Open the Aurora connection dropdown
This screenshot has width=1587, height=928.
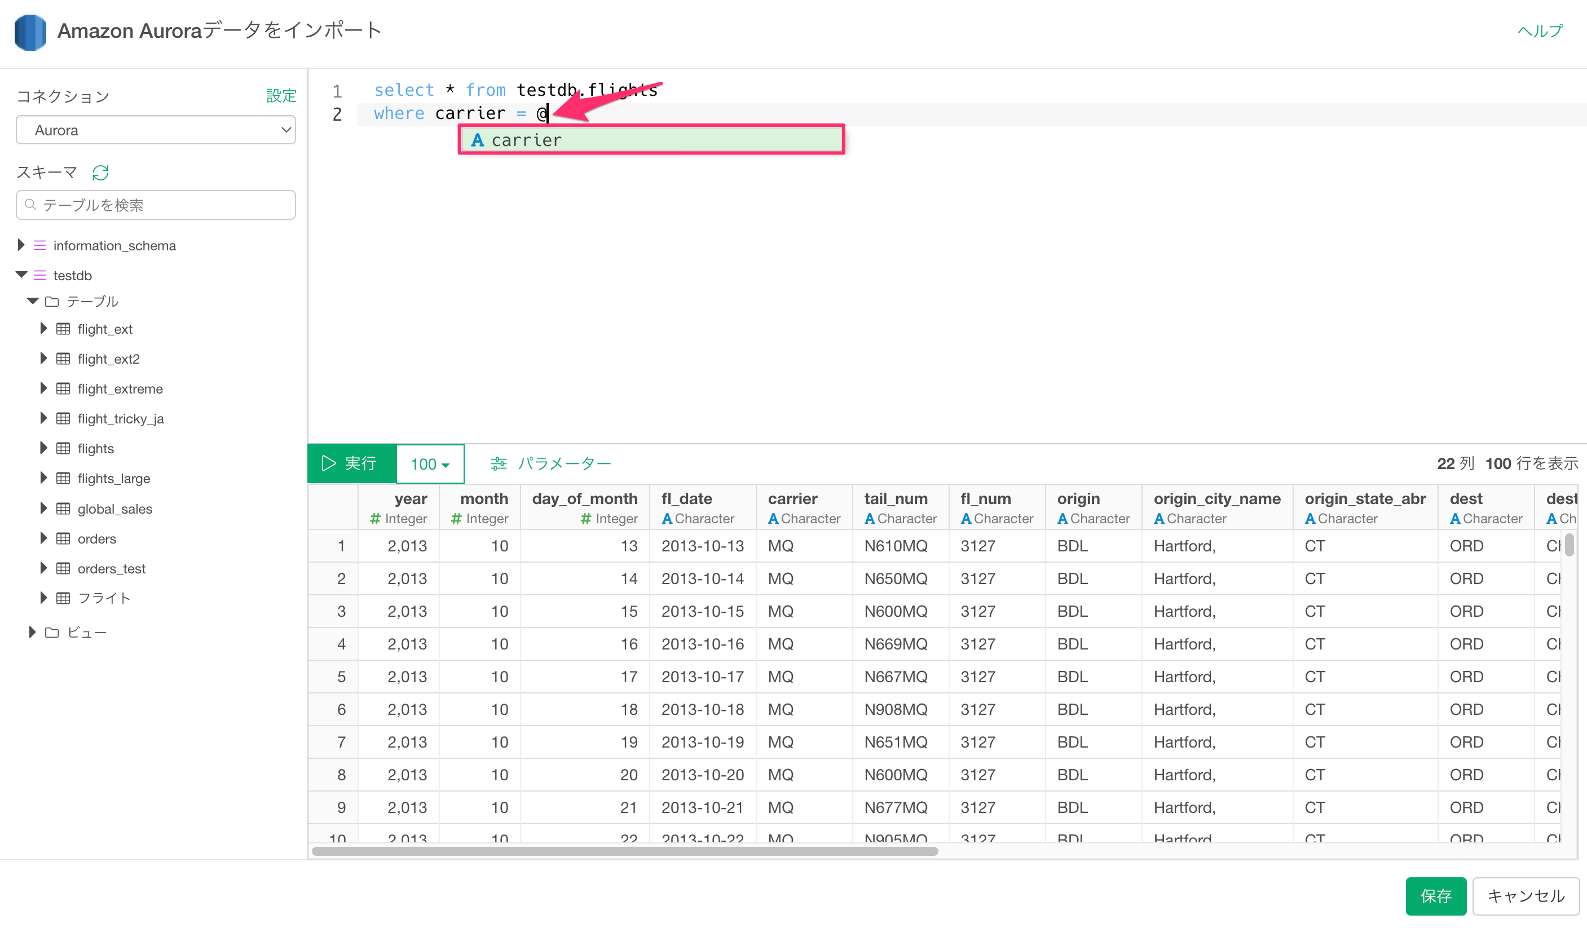pyautogui.click(x=156, y=130)
